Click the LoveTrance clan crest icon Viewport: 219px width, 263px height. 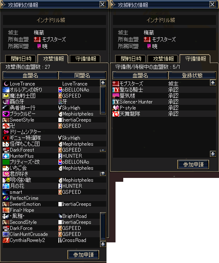[x=6, y=83]
